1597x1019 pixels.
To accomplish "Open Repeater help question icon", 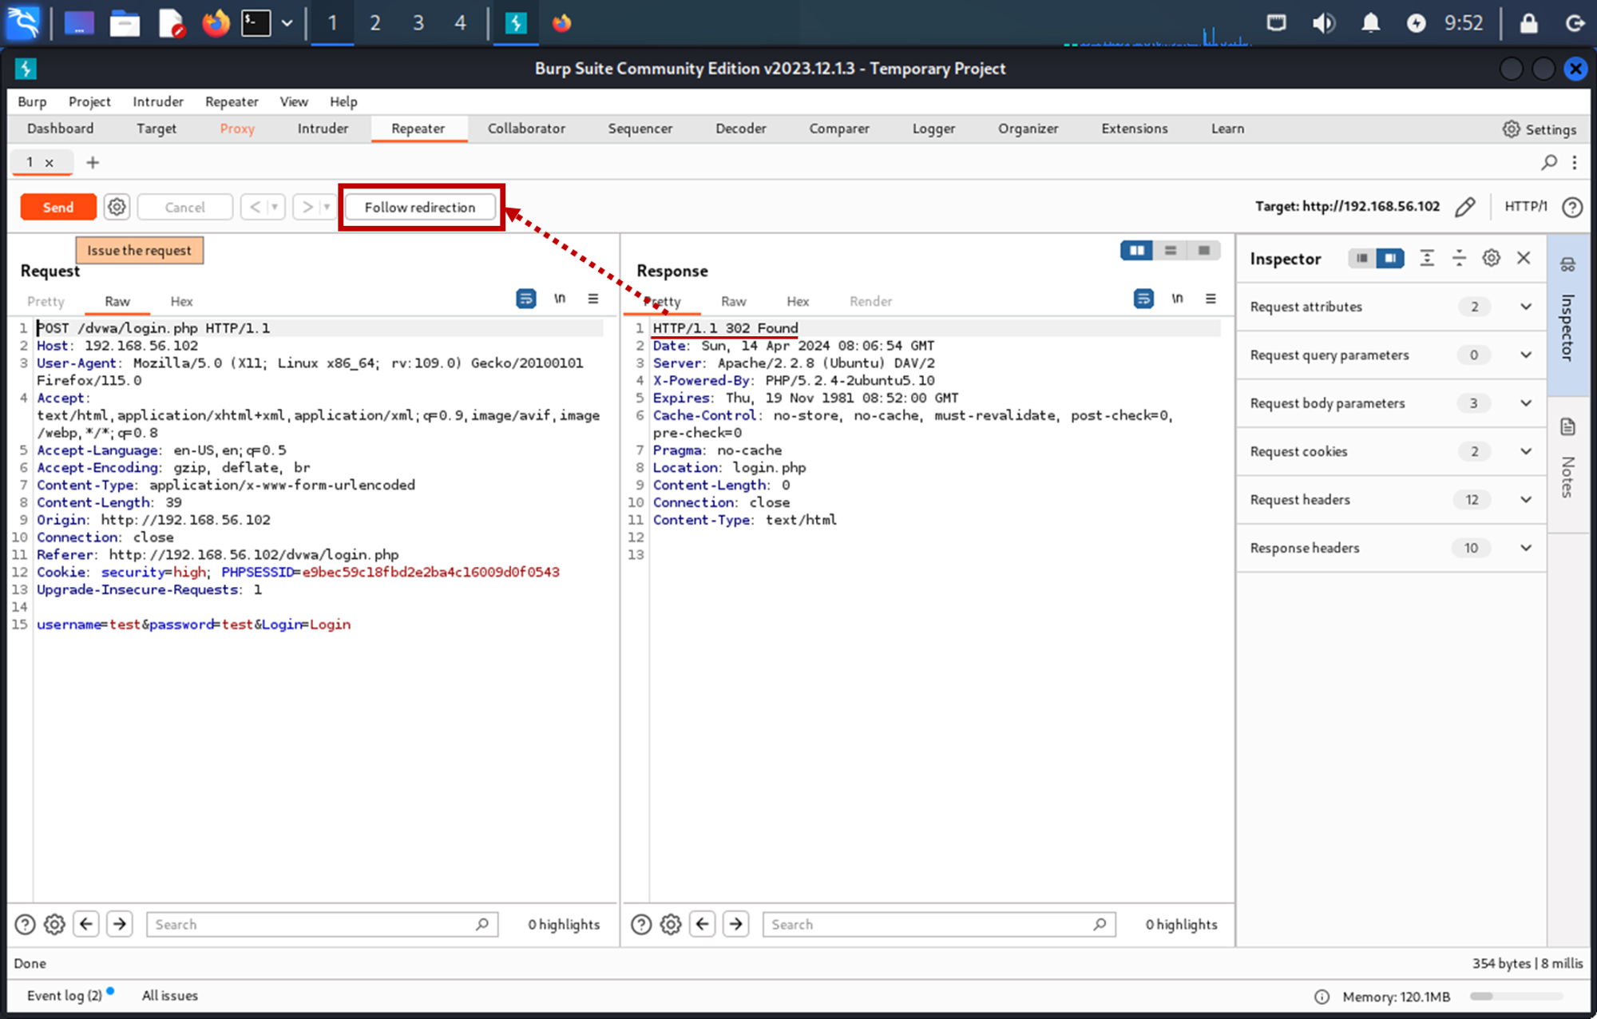I will (1572, 207).
